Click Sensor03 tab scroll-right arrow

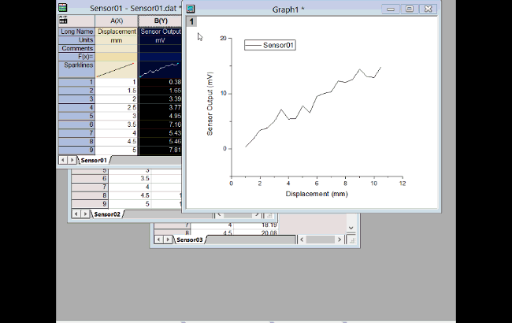[168, 239]
